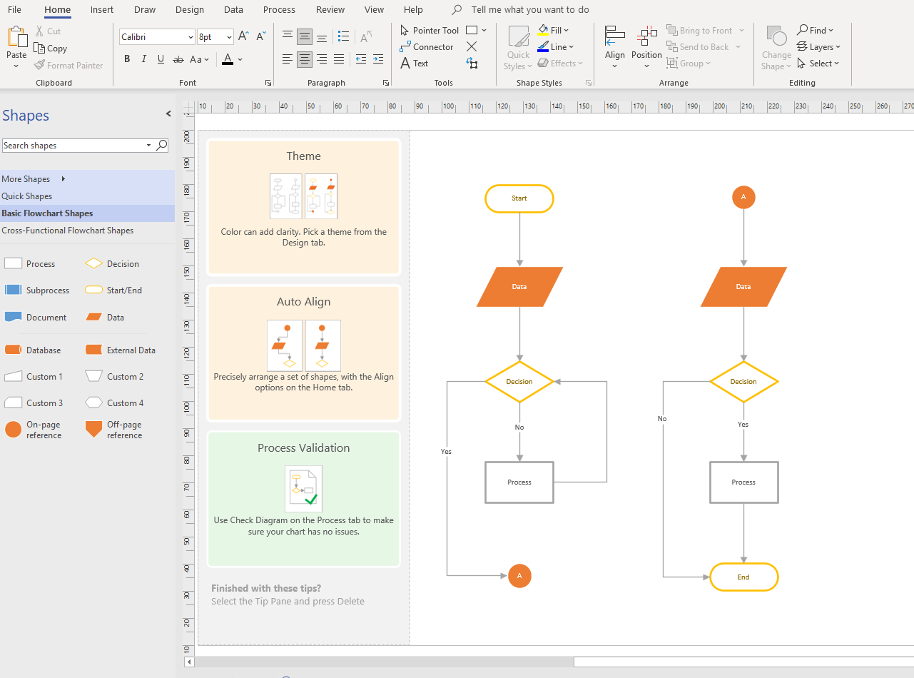This screenshot has width=914, height=678.
Task: Click the Format Painter button
Action: click(68, 65)
